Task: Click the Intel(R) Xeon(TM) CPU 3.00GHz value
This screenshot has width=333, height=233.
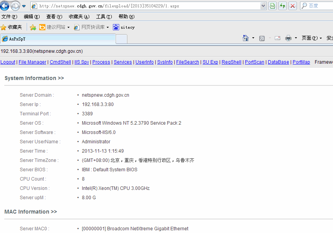Action: [x=116, y=188]
